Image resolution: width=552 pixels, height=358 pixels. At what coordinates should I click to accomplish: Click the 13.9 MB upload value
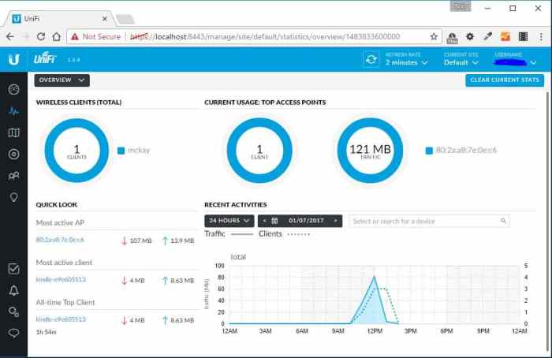pyautogui.click(x=182, y=241)
